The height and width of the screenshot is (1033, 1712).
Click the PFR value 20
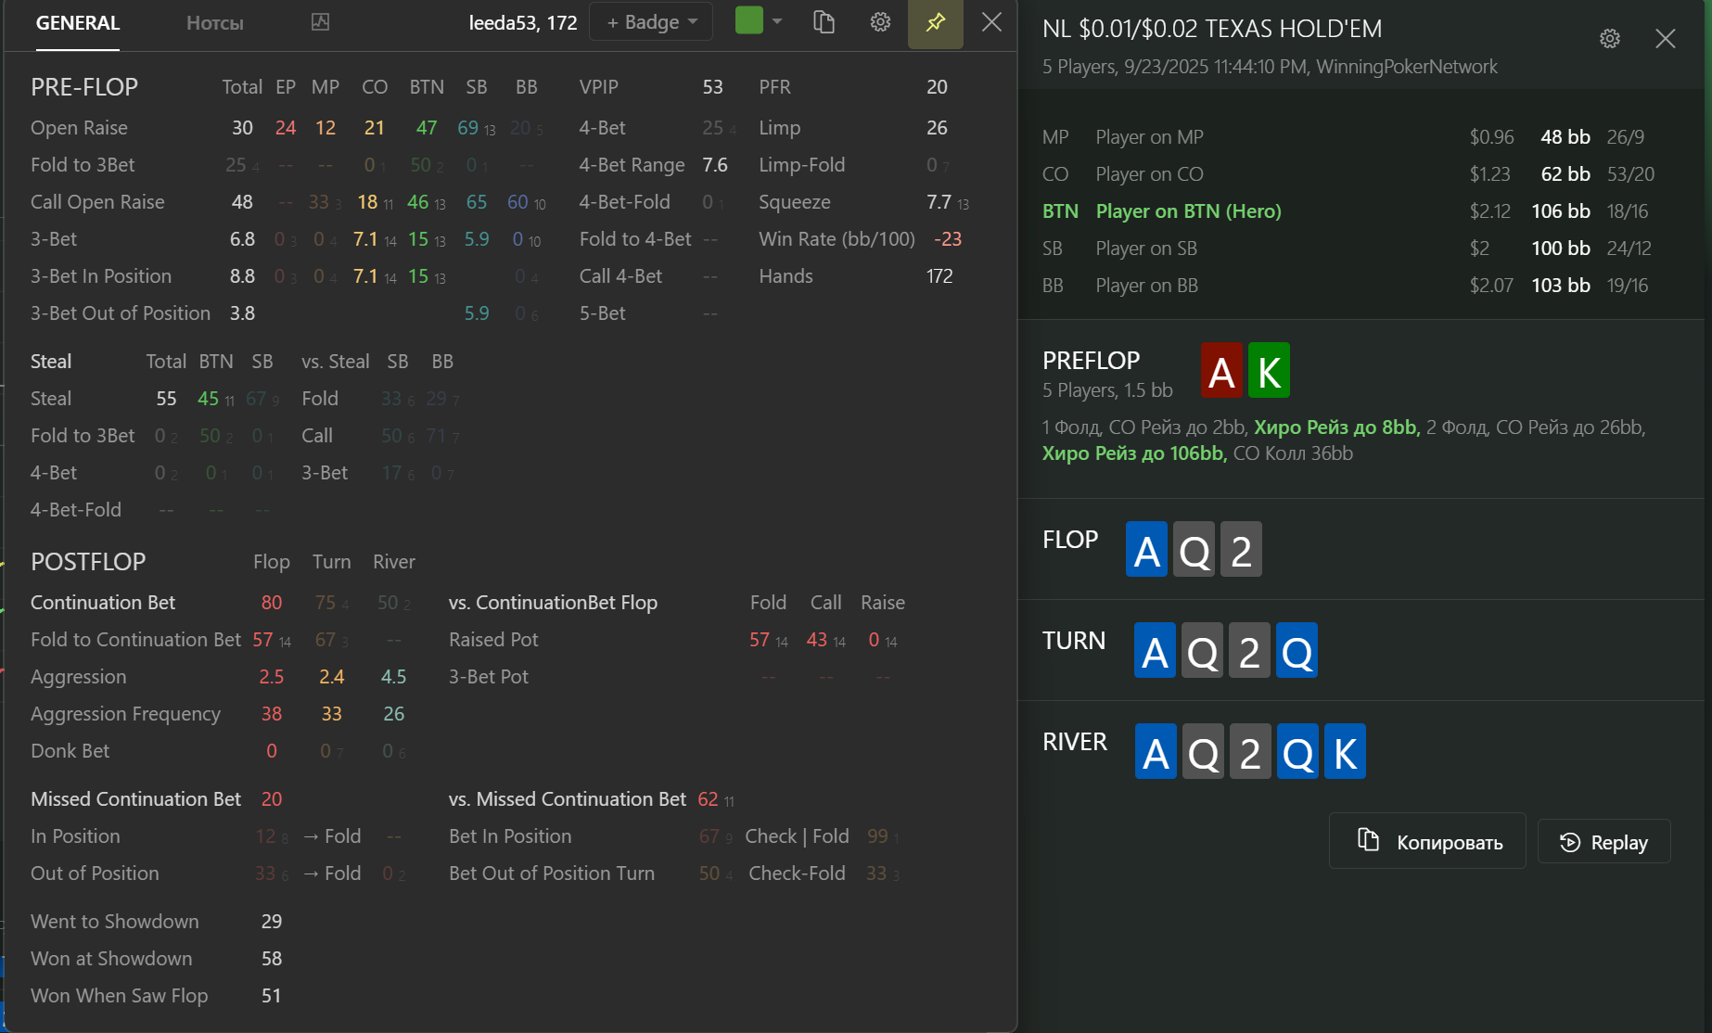coord(937,87)
